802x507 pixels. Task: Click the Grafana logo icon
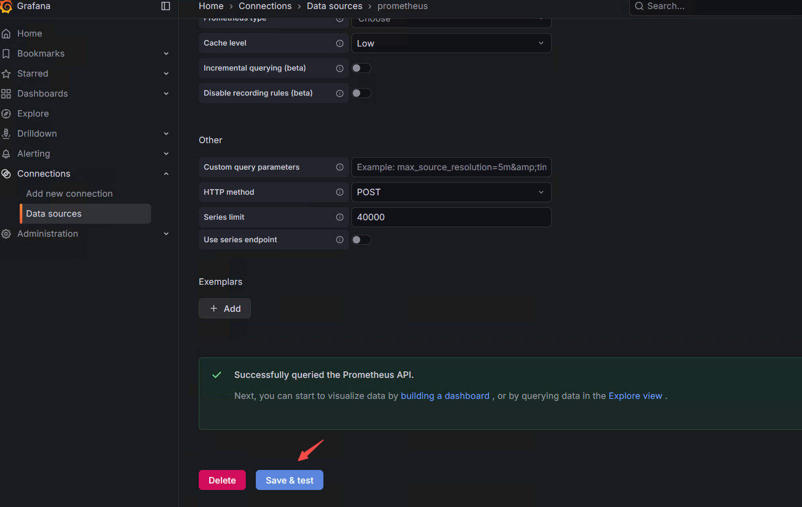click(6, 6)
